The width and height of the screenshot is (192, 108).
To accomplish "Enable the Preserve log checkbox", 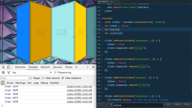I will (x=55, y=72).
